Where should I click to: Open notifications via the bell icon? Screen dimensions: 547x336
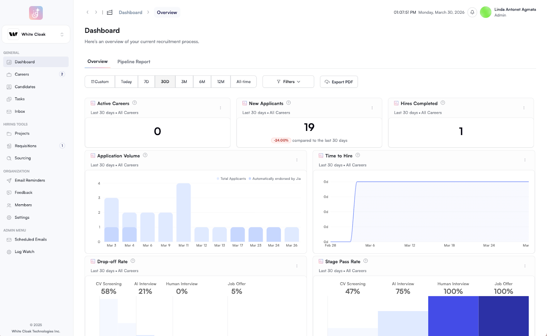click(x=472, y=12)
